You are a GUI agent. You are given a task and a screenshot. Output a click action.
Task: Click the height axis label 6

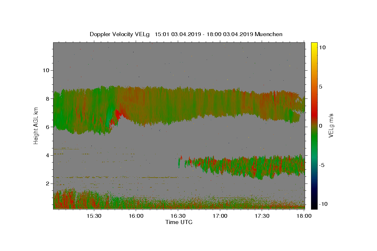(48, 127)
